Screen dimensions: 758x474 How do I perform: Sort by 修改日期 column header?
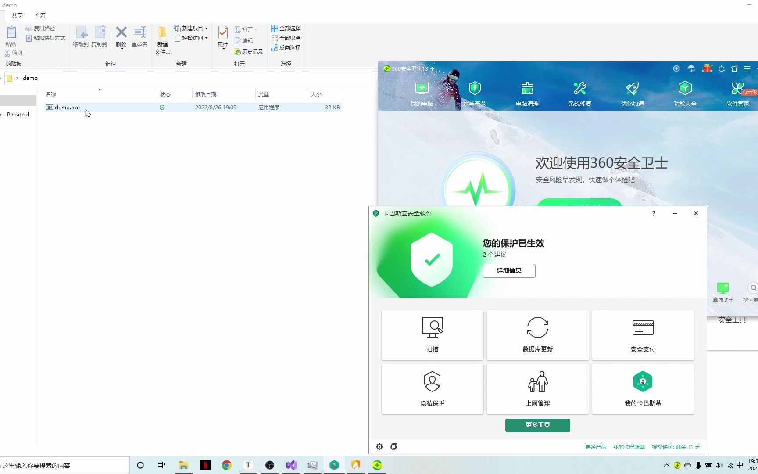pos(206,94)
